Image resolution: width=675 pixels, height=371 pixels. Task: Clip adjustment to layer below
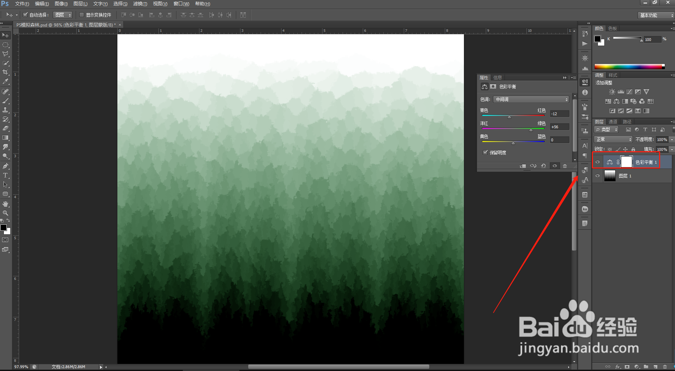click(523, 166)
